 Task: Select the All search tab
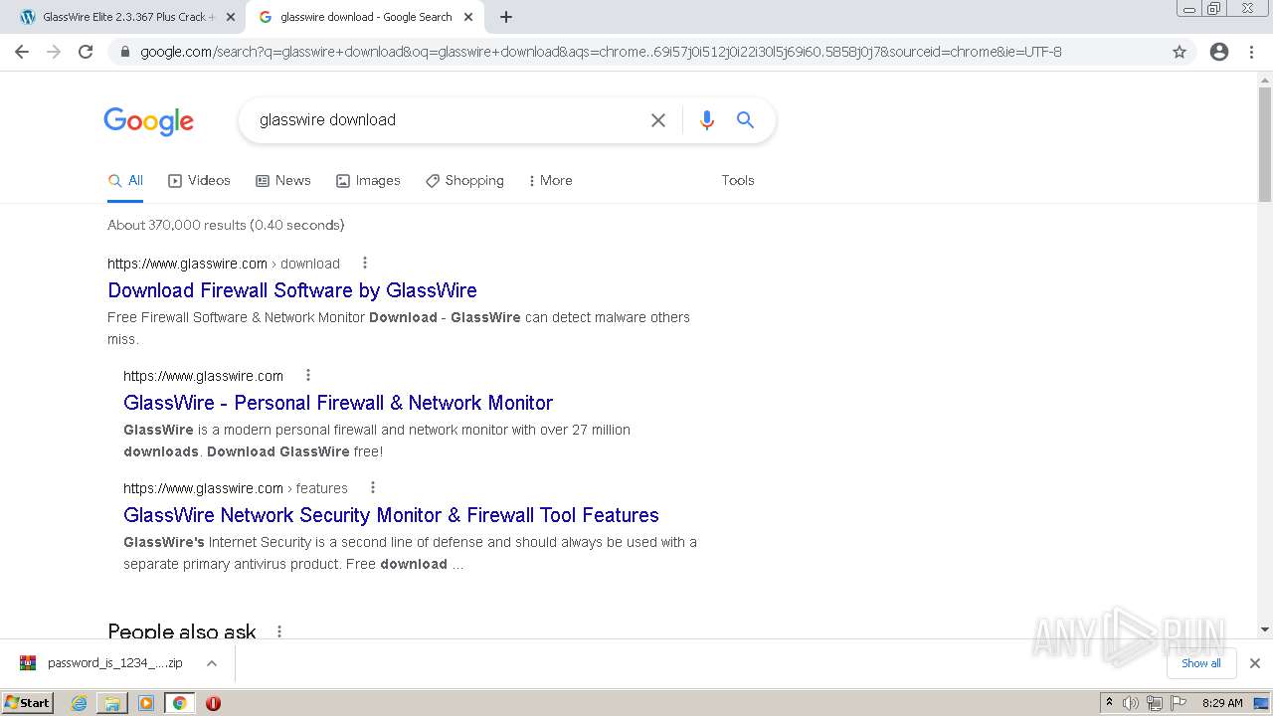pyautogui.click(x=125, y=181)
